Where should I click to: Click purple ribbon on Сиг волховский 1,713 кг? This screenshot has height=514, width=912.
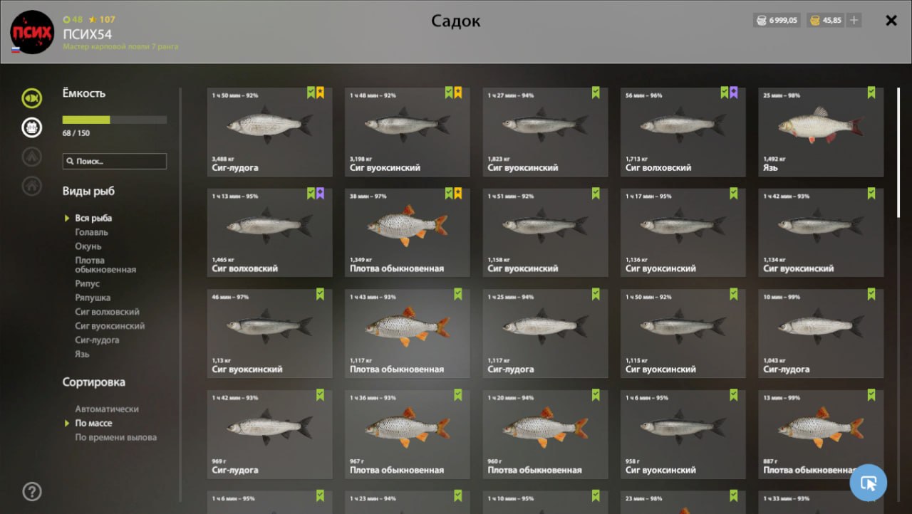tap(734, 93)
